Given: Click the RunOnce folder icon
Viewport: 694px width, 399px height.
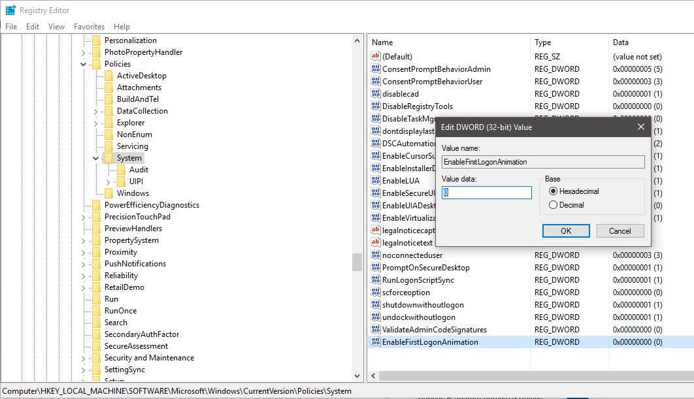Looking at the screenshot, I should point(96,311).
